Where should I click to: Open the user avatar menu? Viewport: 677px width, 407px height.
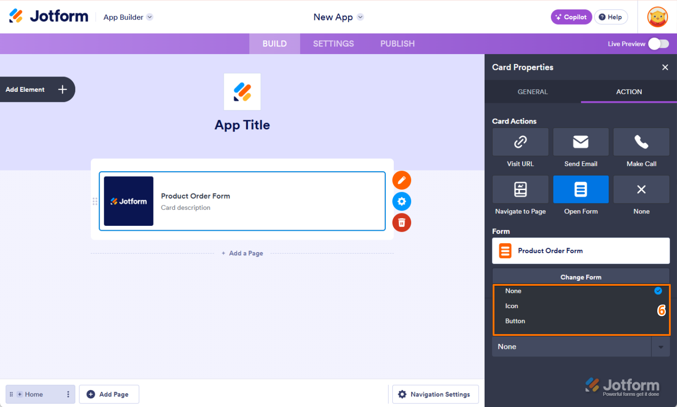[657, 17]
